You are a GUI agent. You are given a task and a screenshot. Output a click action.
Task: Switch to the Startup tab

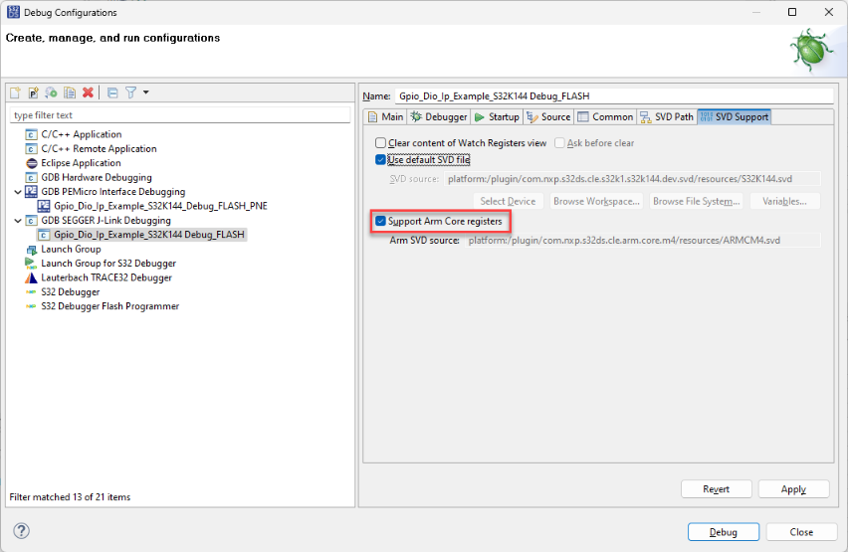(x=497, y=116)
